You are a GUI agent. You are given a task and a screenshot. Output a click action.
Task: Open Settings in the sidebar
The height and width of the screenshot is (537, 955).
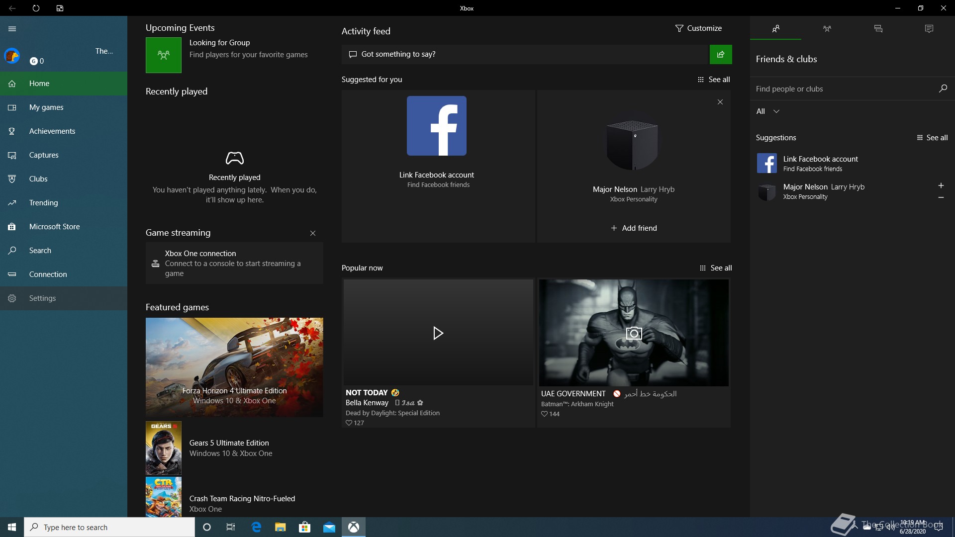point(64,298)
